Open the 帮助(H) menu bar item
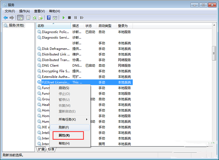Screen dimensions: 219x160 (x=55, y=11)
